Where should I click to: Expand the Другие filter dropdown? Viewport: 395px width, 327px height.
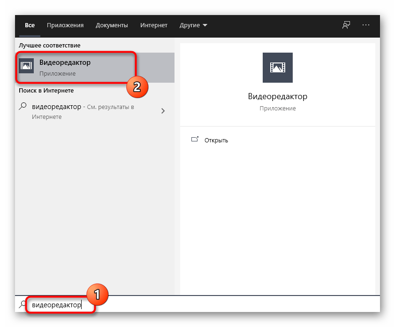193,25
